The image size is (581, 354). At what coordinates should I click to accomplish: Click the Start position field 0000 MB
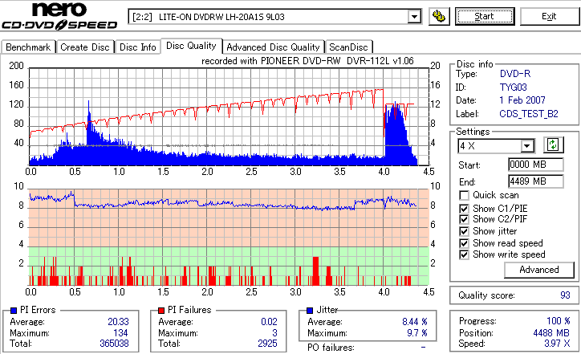(536, 165)
